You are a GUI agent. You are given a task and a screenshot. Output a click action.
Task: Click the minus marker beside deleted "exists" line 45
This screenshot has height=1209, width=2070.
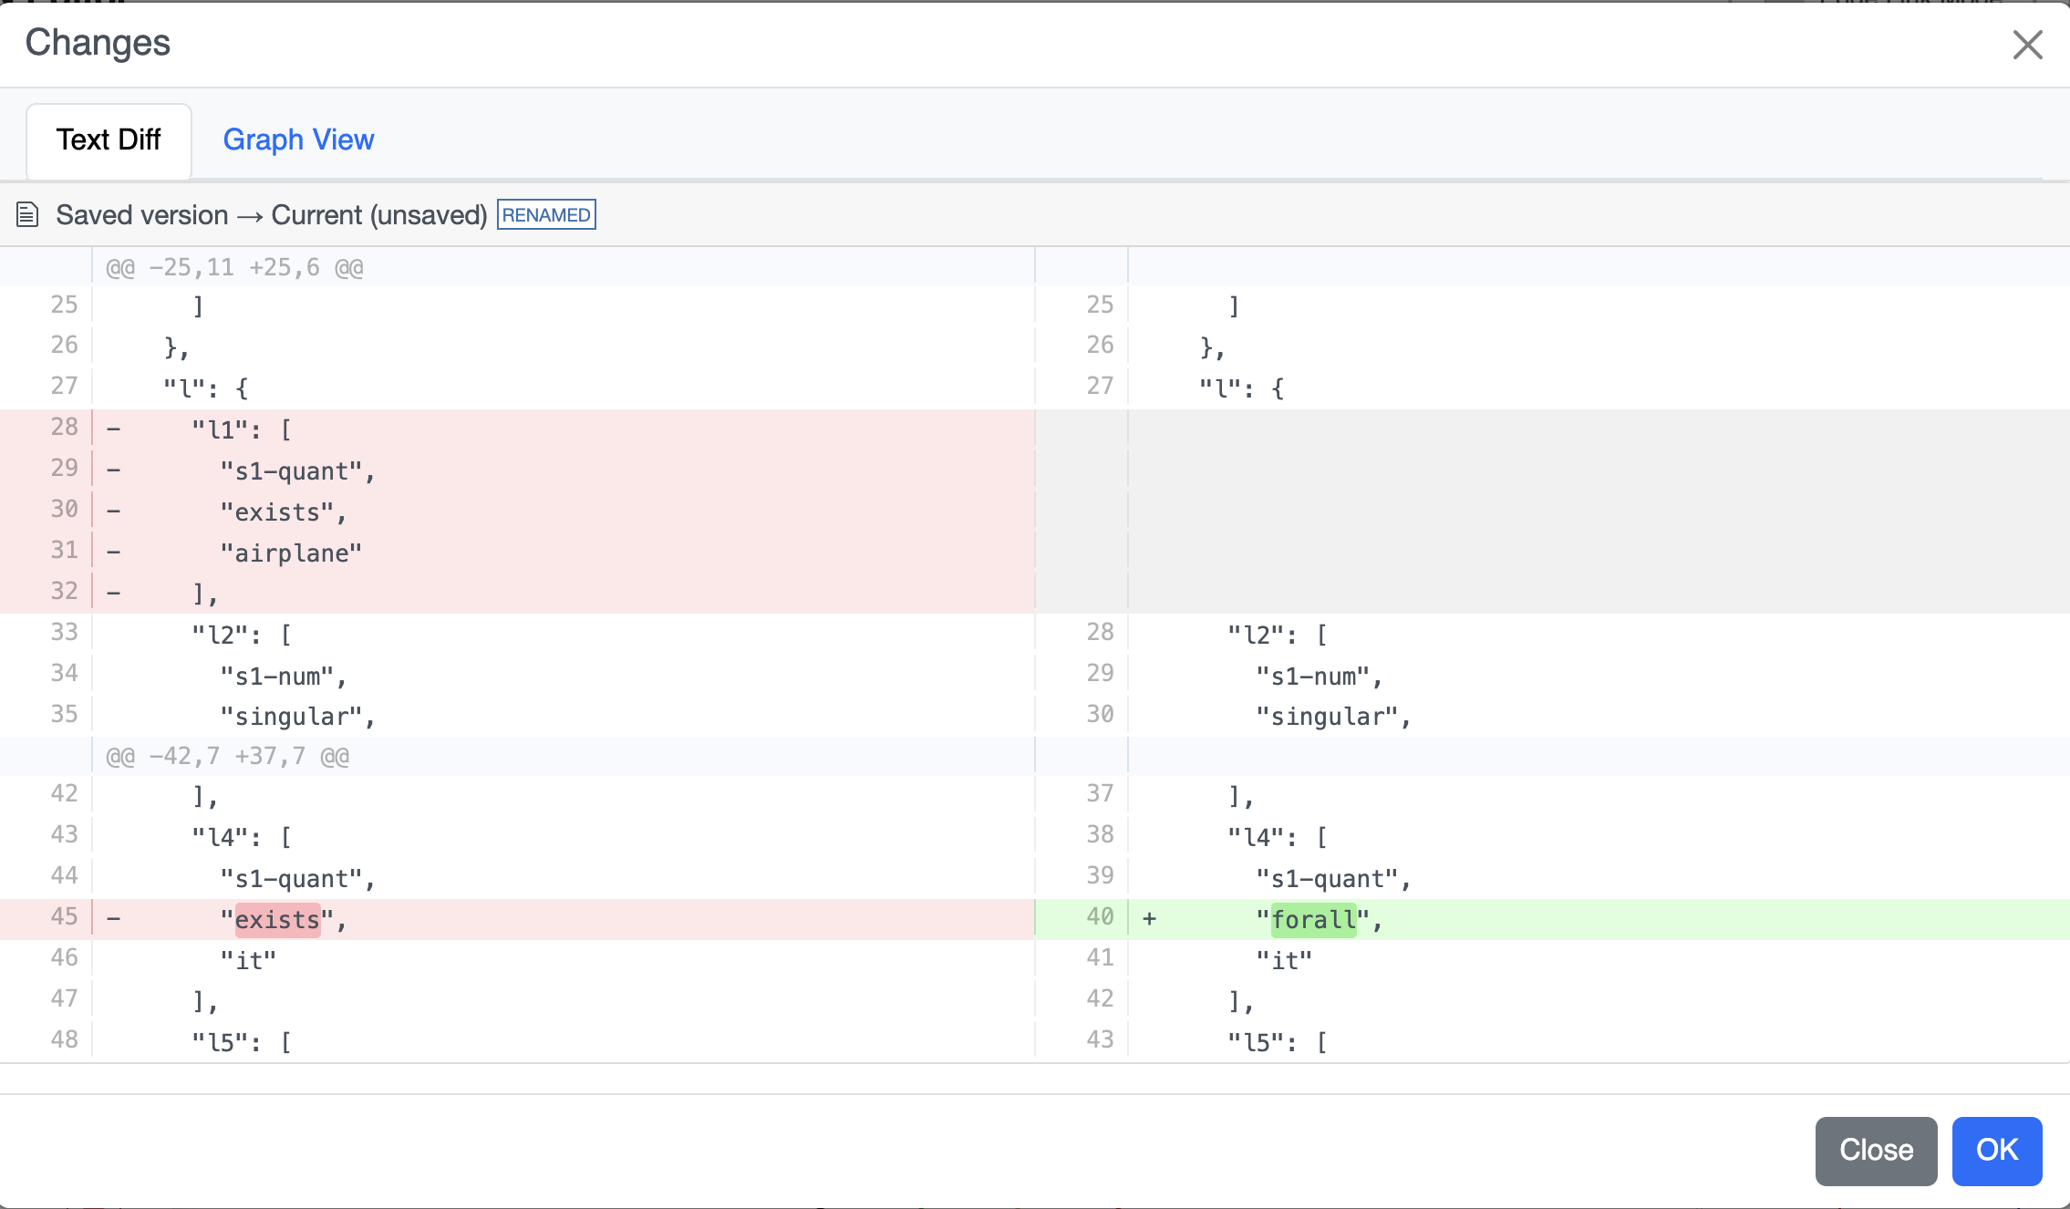pyautogui.click(x=113, y=918)
